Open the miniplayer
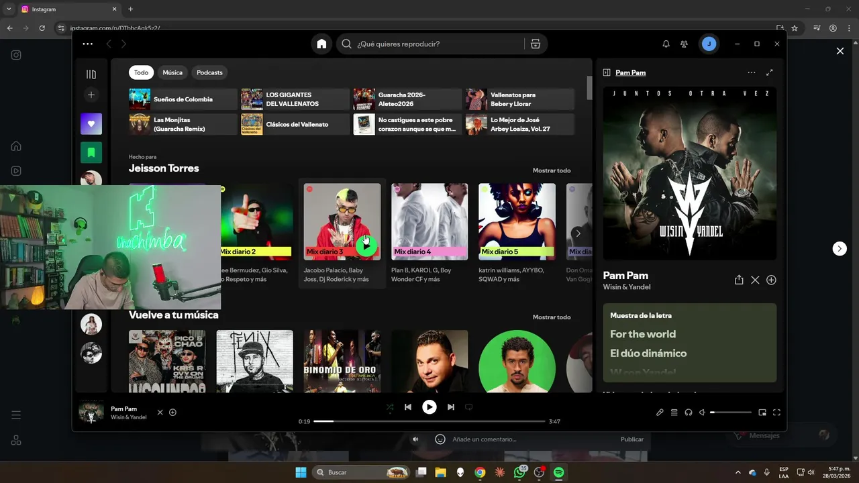Viewport: 859px width, 483px height. point(762,413)
